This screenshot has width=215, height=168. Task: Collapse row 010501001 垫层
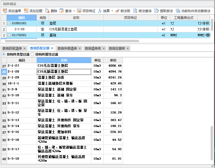tap(9, 23)
